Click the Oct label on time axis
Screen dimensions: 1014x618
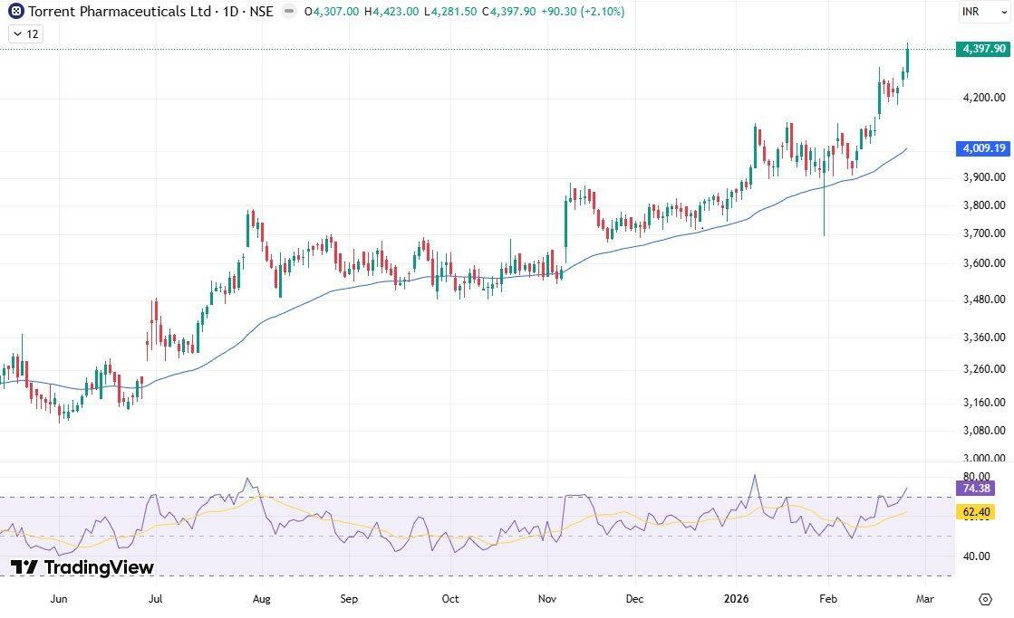click(x=450, y=599)
